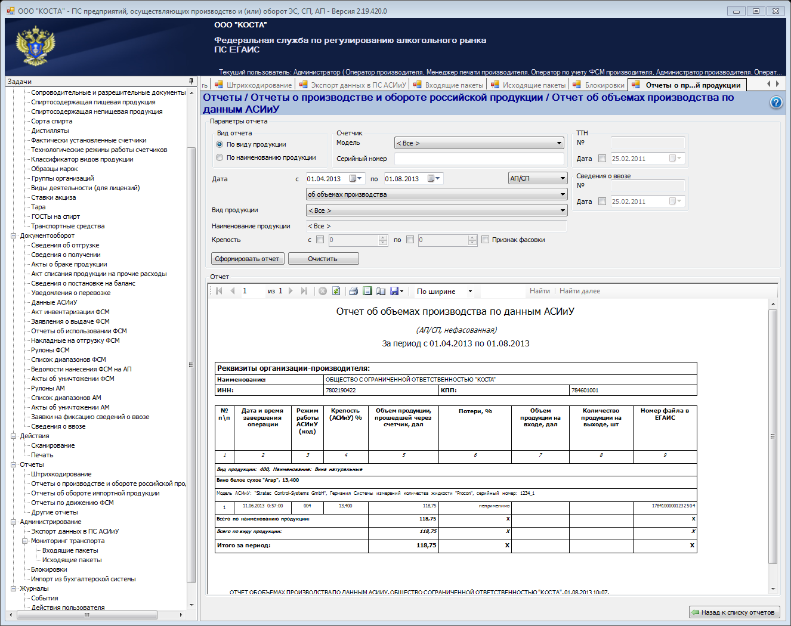Switch to the Входящие пакеты tab

tap(448, 85)
